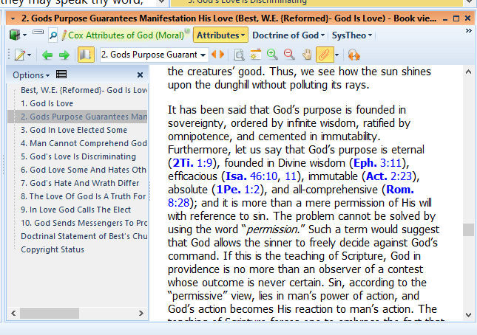The width and height of the screenshot is (477, 335).
Task: Select chapter 6. God Love Some And Hates
Action: [84, 170]
